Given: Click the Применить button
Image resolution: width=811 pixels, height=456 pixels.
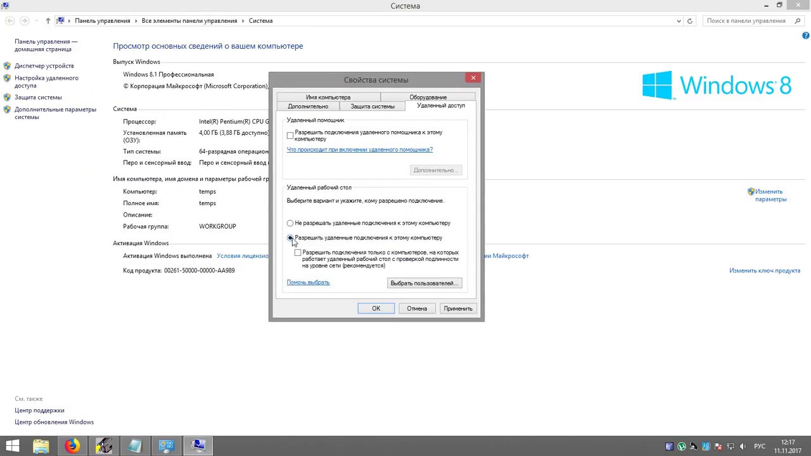Looking at the screenshot, I should point(458,308).
